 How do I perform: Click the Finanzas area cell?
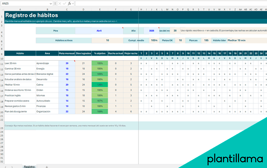click(x=47, y=106)
